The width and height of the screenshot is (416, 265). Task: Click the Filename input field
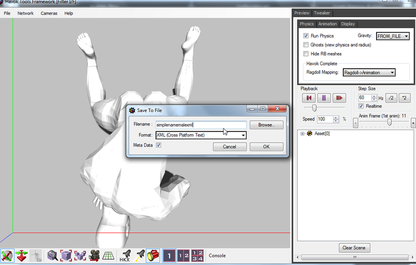click(x=201, y=125)
